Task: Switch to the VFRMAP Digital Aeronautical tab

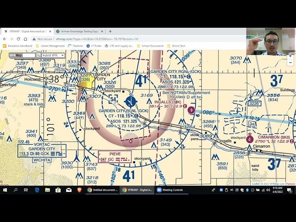Action: pos(27,31)
